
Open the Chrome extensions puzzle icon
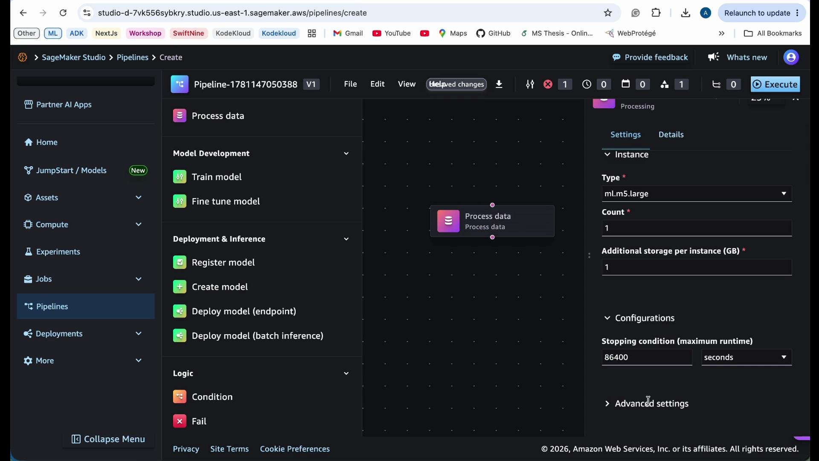(x=656, y=13)
